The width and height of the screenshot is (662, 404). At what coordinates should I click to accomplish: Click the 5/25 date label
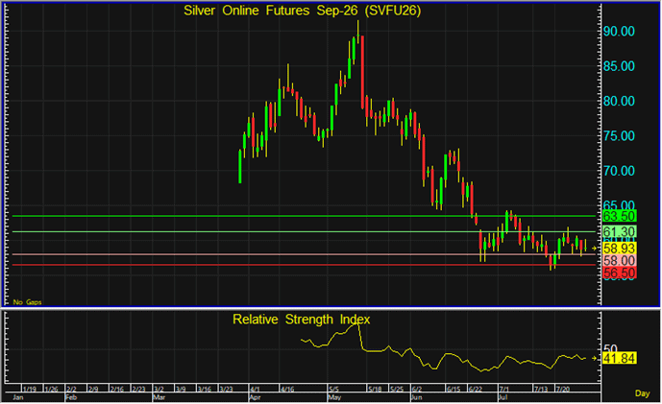[397, 389]
